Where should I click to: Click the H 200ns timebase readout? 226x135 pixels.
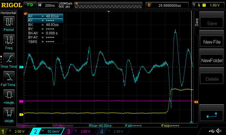point(47,5)
